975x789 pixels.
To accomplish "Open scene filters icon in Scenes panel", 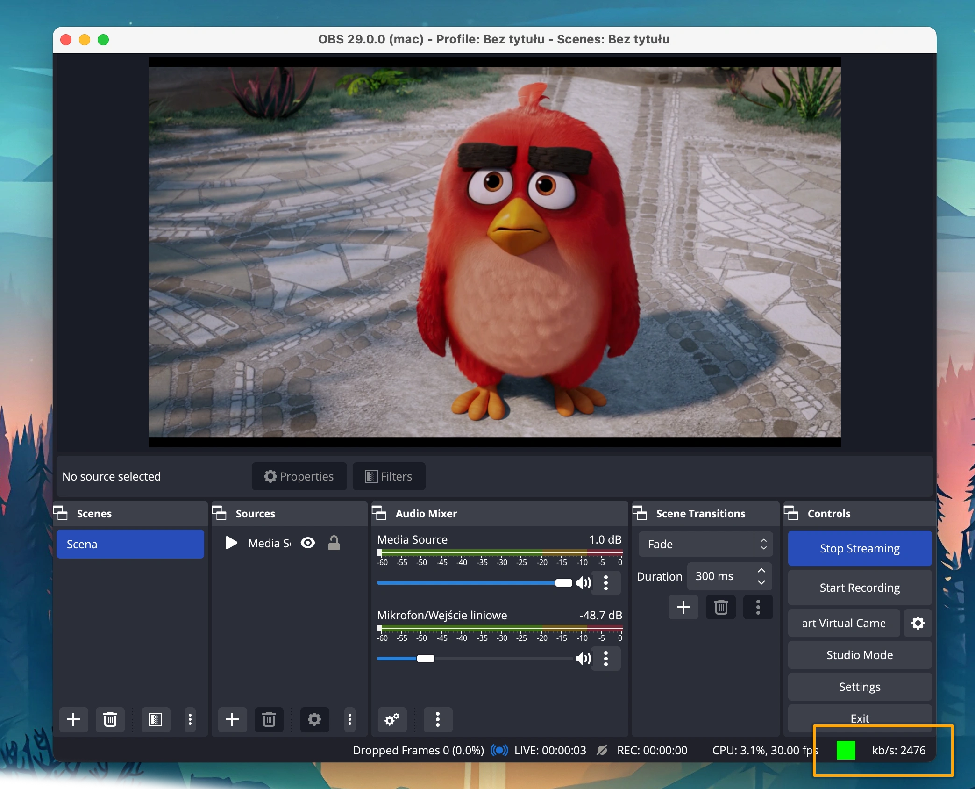I will click(155, 719).
